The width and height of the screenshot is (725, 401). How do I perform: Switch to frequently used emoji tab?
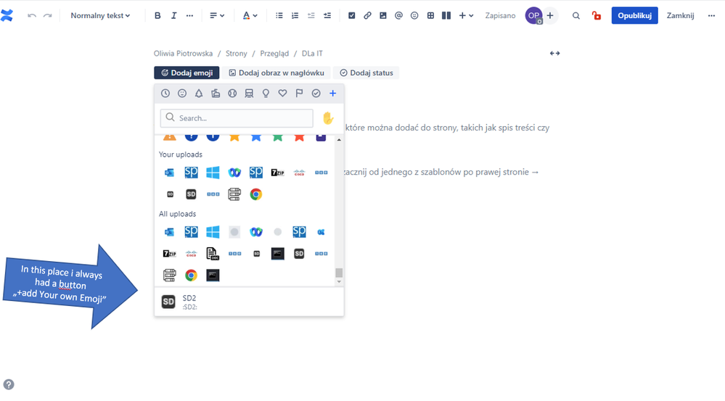165,94
